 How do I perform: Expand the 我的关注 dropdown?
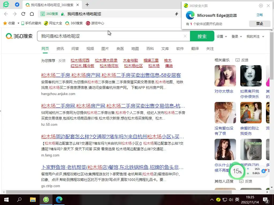pos(255,36)
